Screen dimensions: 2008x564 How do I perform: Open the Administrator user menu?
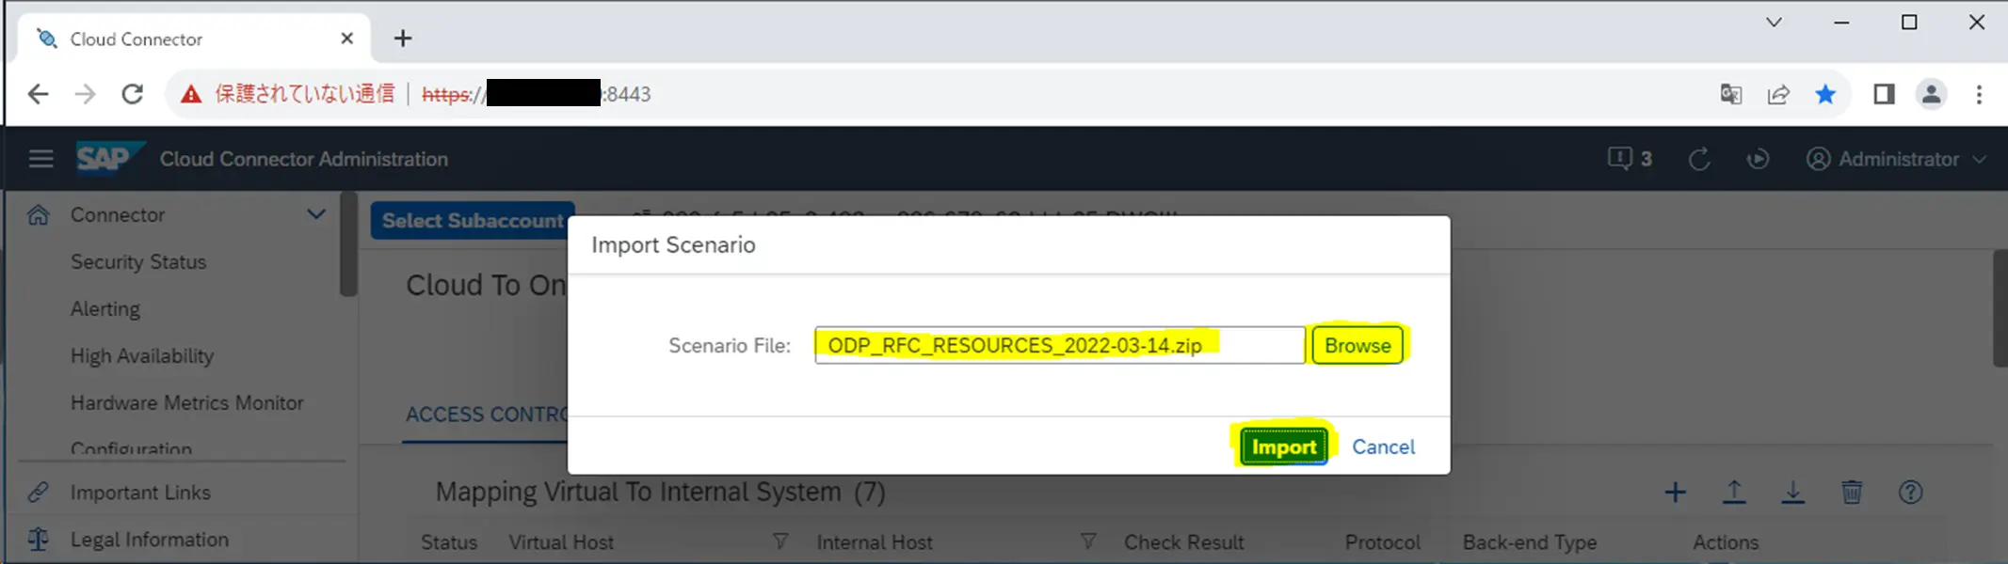[1896, 159]
